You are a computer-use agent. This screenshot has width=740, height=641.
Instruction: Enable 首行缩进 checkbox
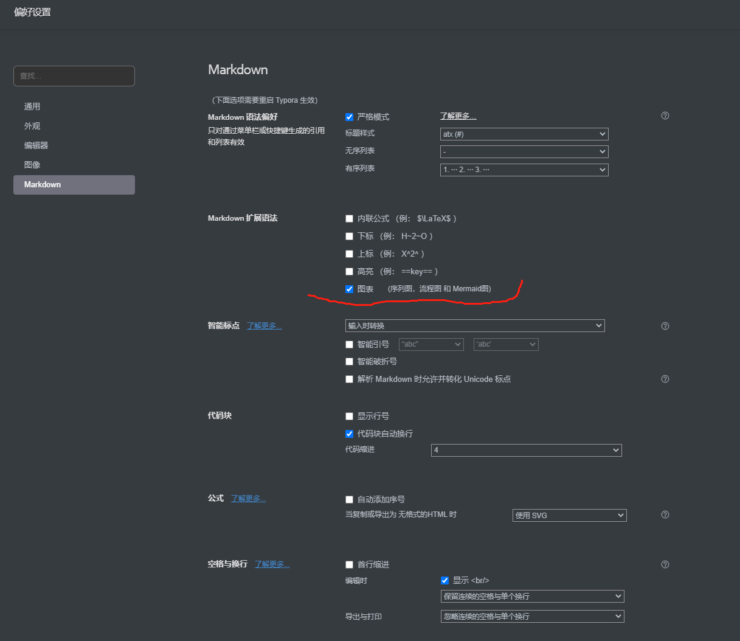[x=349, y=564]
